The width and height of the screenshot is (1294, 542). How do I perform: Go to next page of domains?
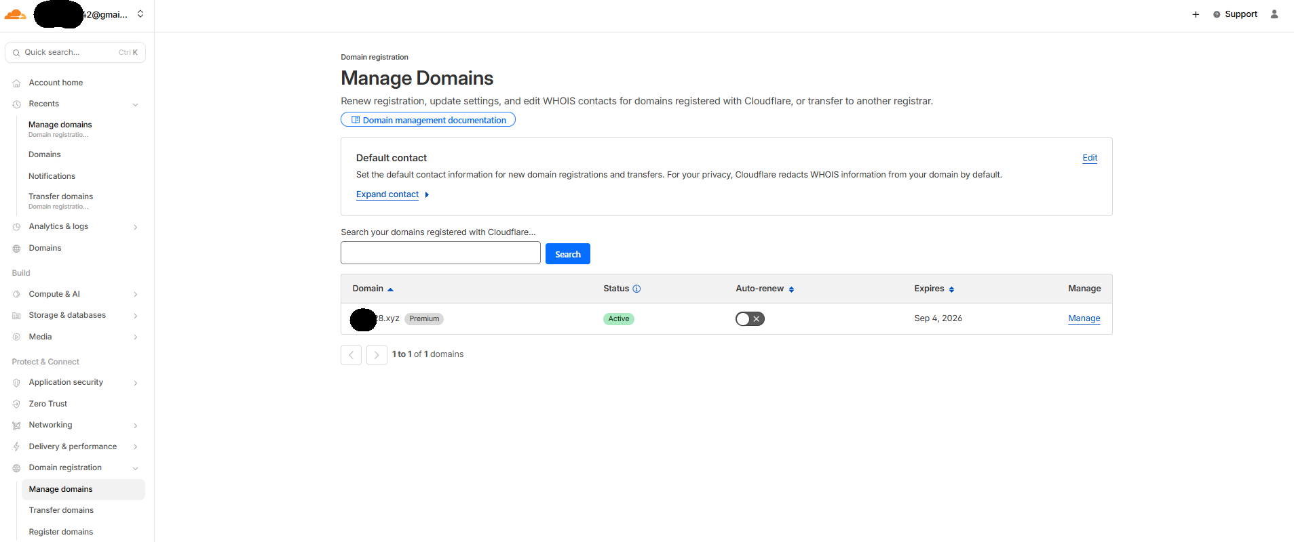point(377,355)
